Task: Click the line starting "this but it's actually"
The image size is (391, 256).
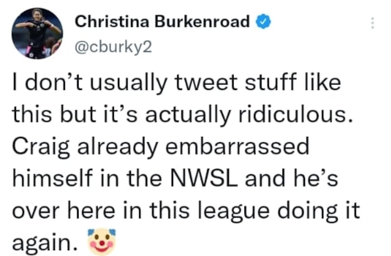Action: pos(183,115)
